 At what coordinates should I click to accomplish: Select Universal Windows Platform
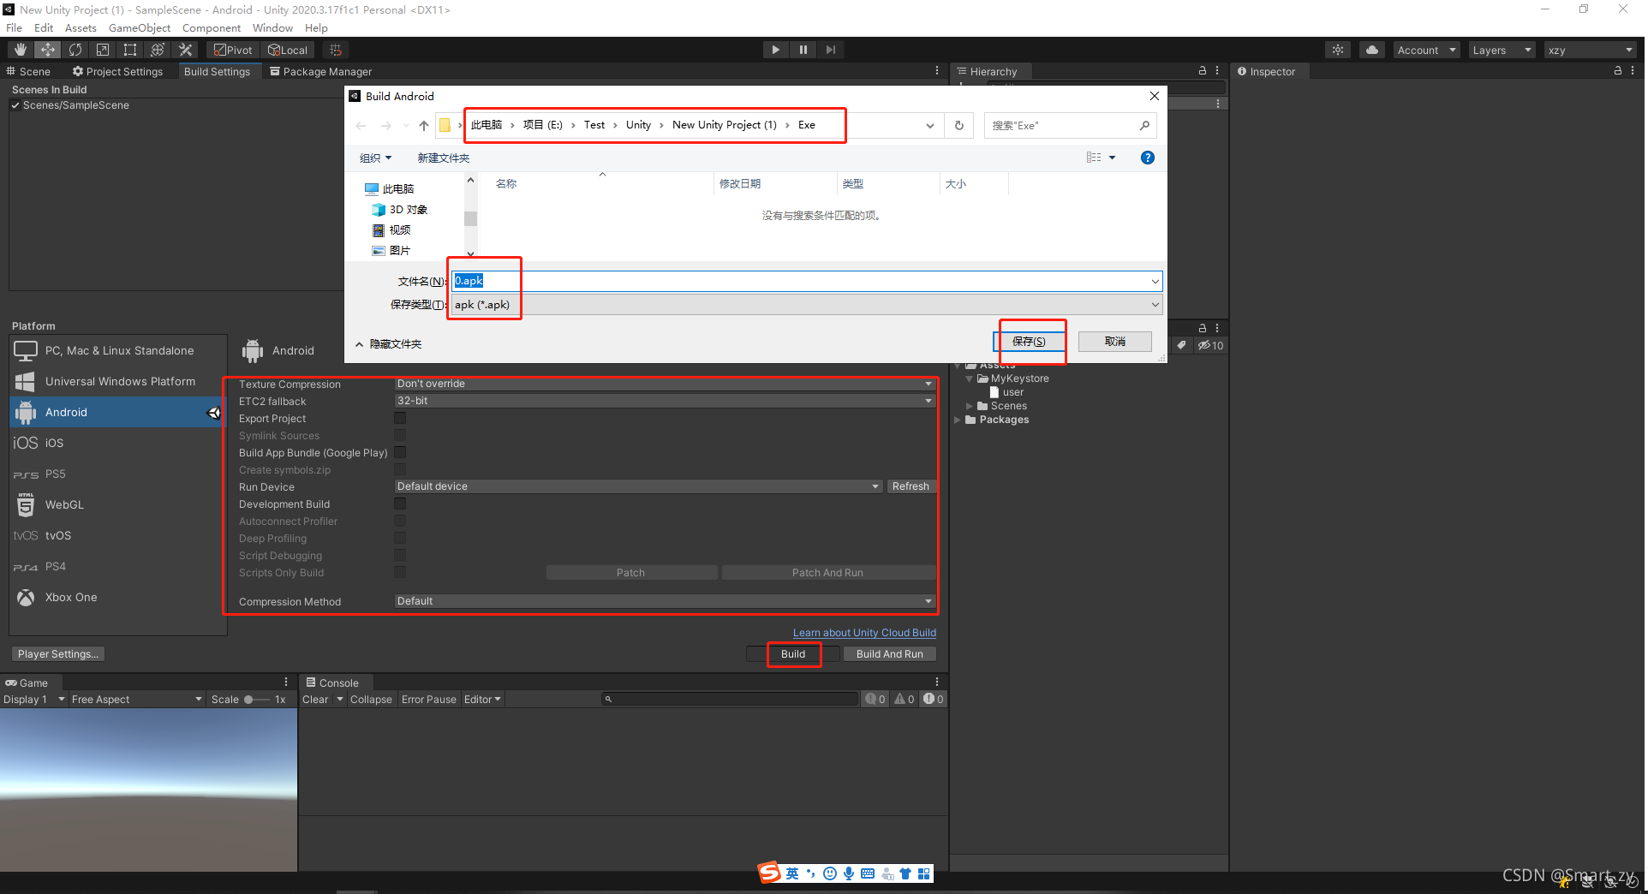(118, 382)
